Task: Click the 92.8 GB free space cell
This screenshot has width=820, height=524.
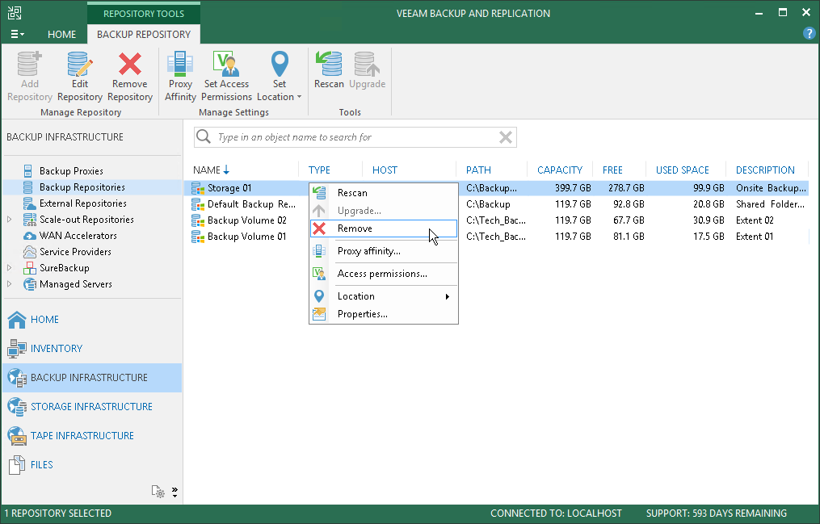Action: 629,203
